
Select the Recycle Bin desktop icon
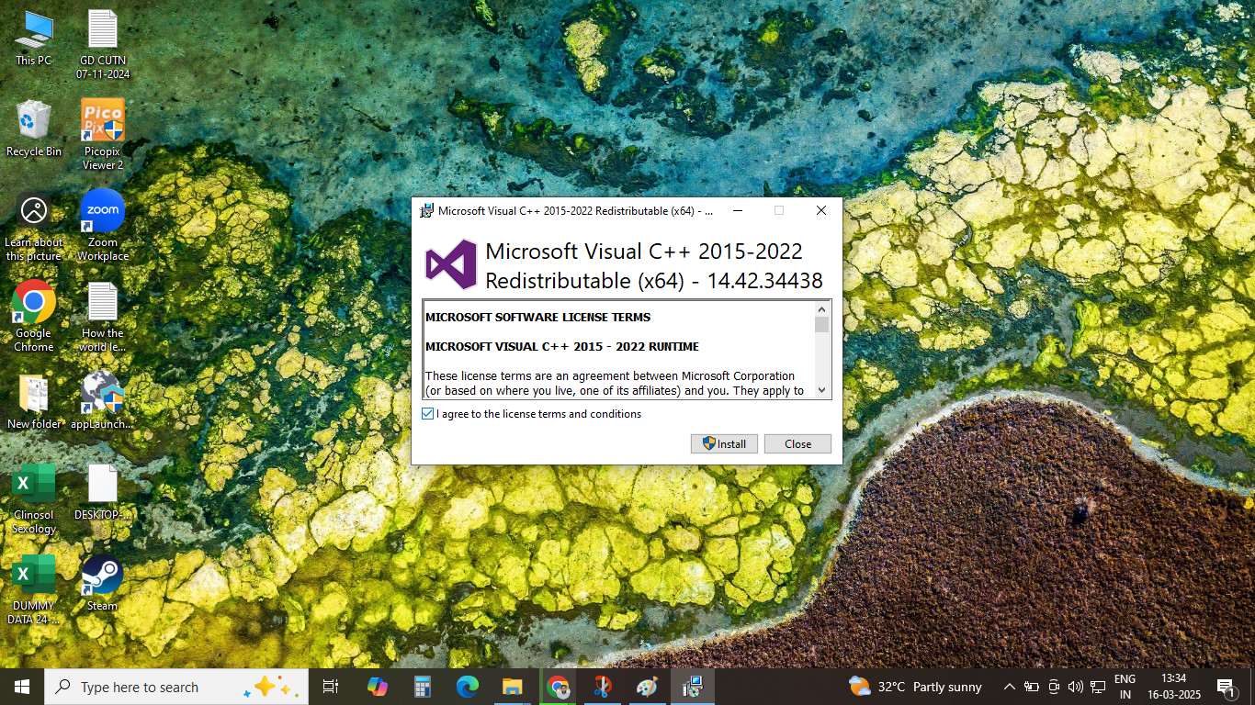click(x=34, y=129)
